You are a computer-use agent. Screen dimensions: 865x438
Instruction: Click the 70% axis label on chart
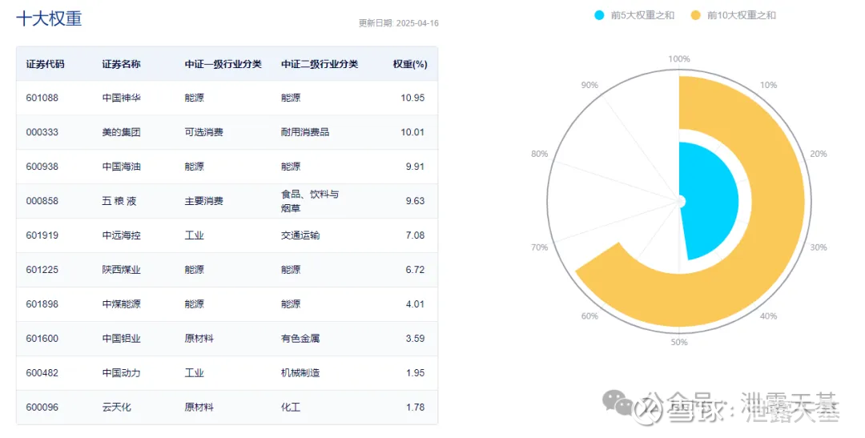(540, 247)
